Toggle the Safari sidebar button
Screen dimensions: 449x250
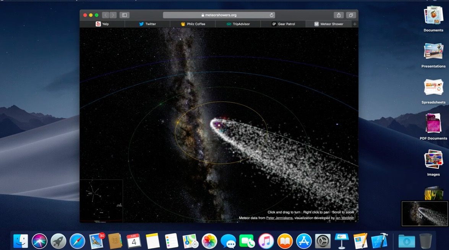[x=124, y=15]
